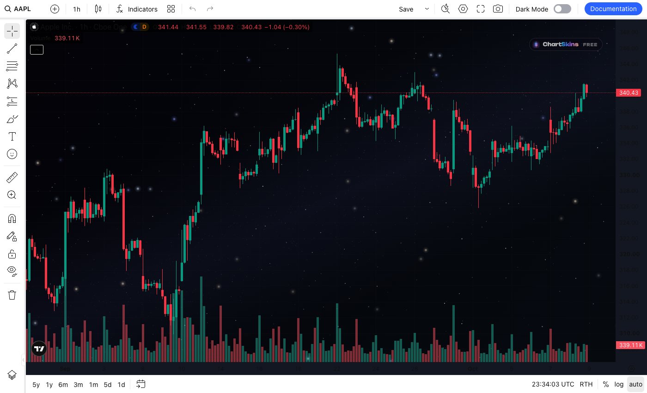The width and height of the screenshot is (647, 393).
Task: Click the remove drawings trash icon
Action: tap(12, 295)
